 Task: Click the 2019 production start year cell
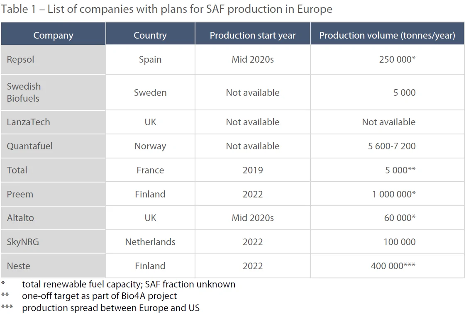click(x=253, y=170)
